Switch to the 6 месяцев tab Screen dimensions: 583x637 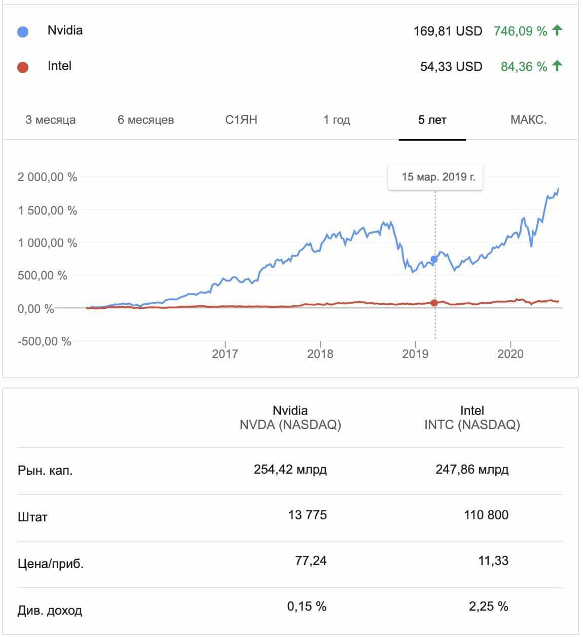click(x=146, y=120)
